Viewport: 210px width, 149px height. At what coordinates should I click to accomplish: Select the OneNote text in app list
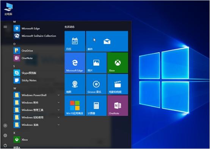click(x=27, y=58)
